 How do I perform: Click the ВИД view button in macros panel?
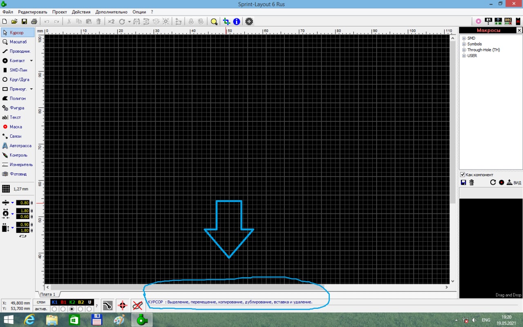[514, 183]
